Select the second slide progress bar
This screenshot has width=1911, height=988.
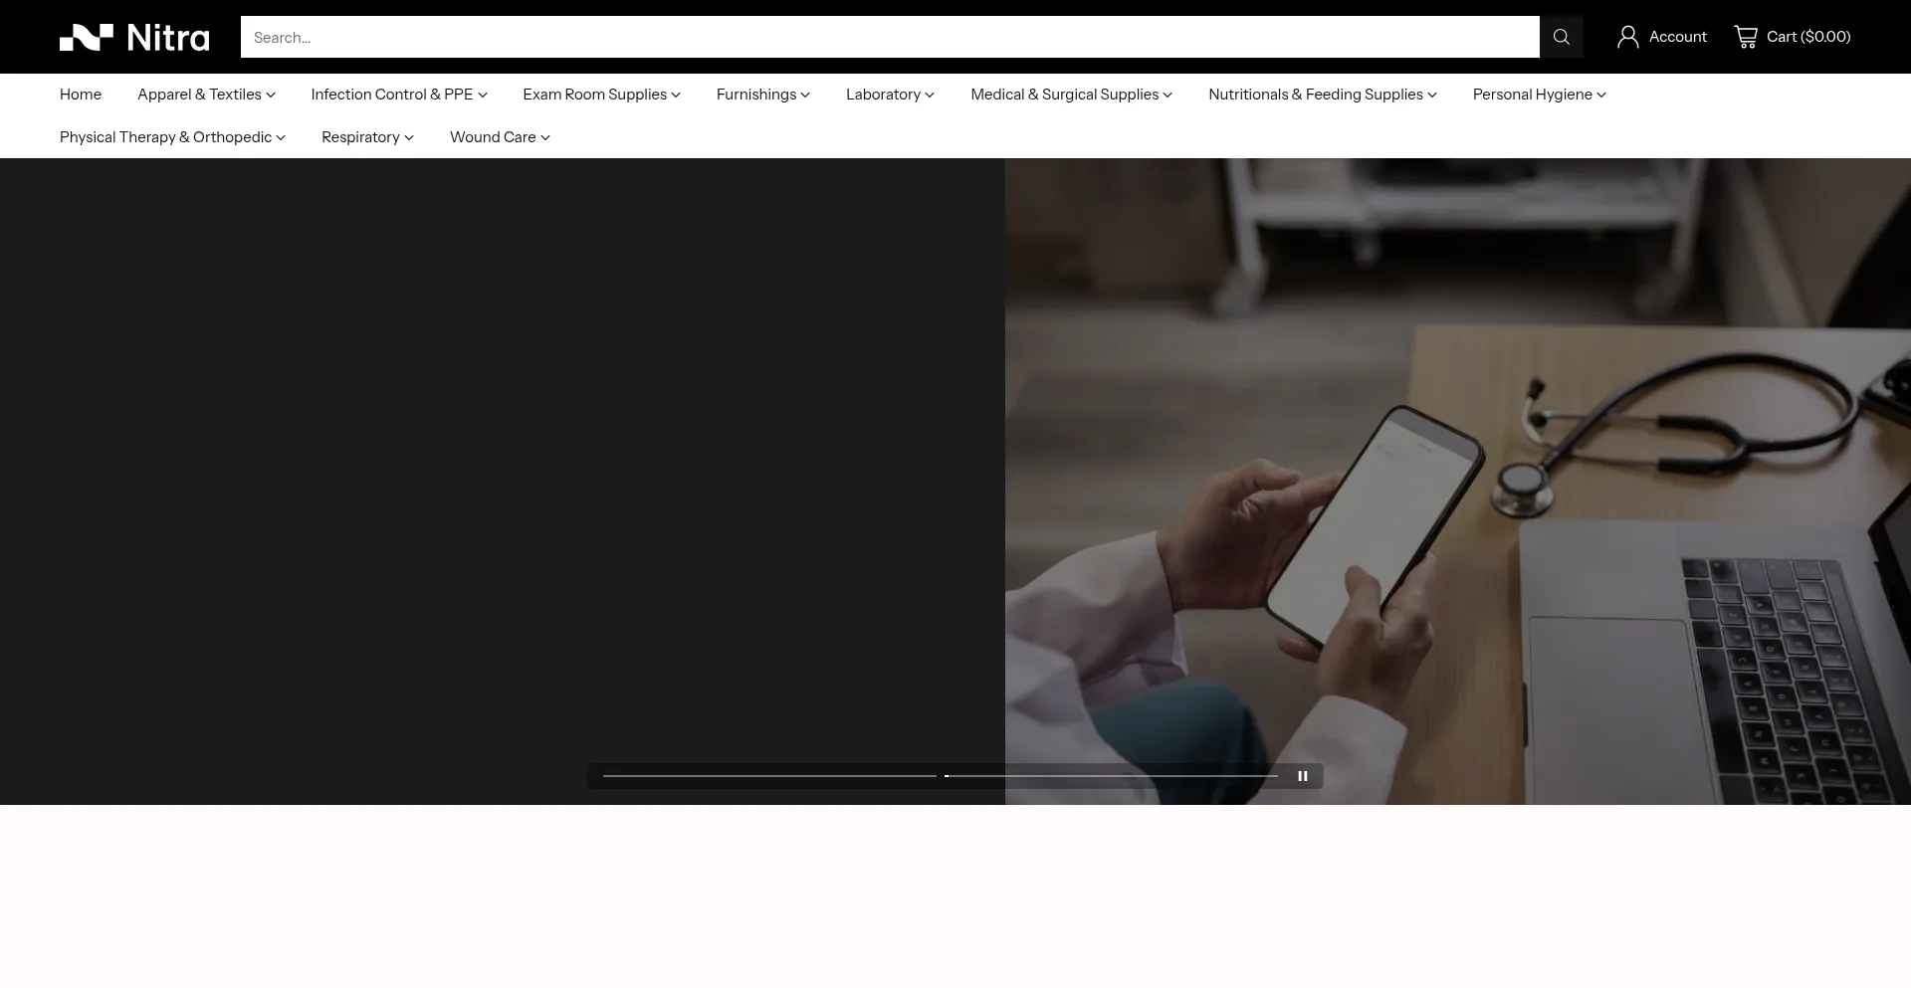coord(1111,776)
